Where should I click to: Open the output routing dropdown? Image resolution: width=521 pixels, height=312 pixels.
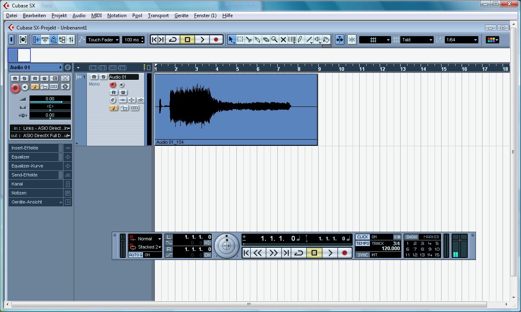click(x=40, y=136)
